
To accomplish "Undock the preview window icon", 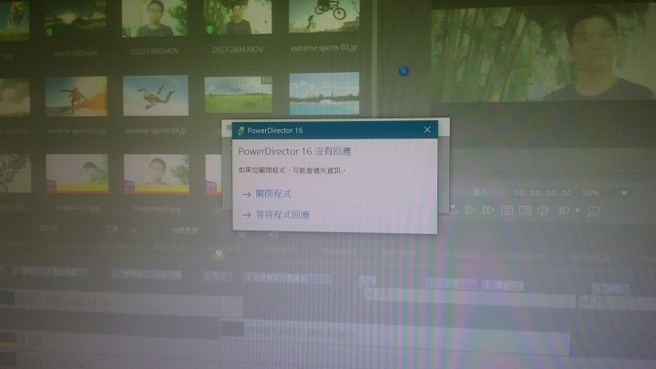I will [593, 211].
